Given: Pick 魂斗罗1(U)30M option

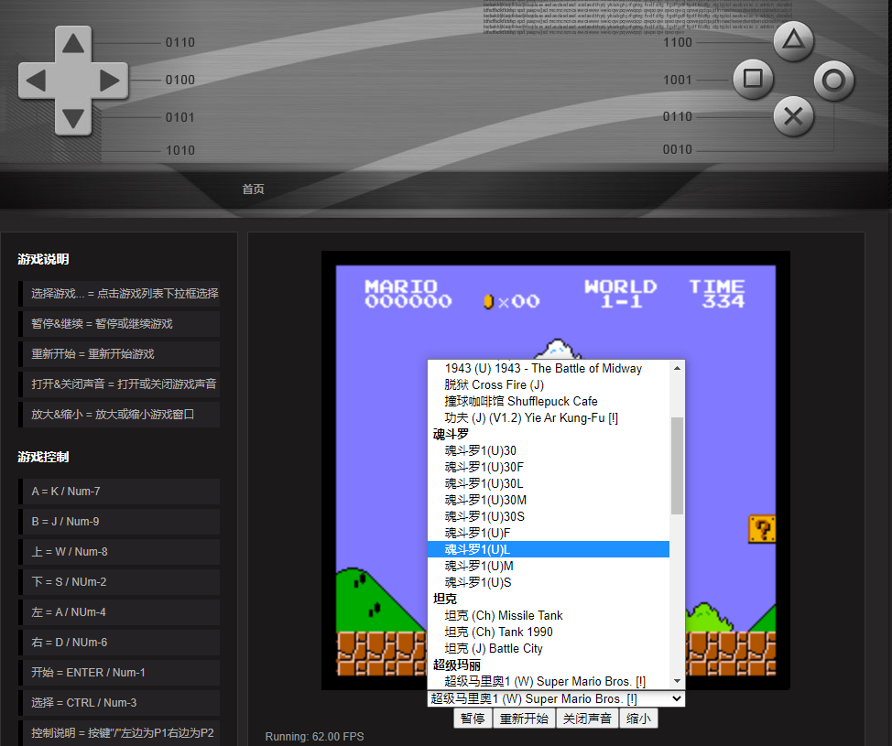Looking at the screenshot, I should (549, 501).
